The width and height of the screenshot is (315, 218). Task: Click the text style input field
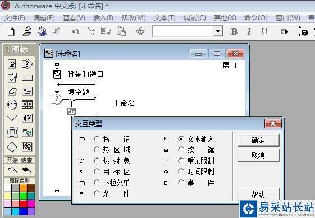pos(183,31)
